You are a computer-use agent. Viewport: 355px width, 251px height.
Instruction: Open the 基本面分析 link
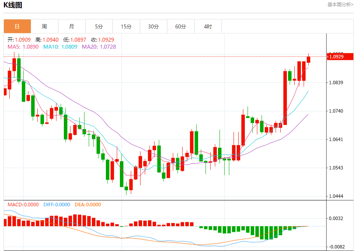pyautogui.click(x=340, y=5)
